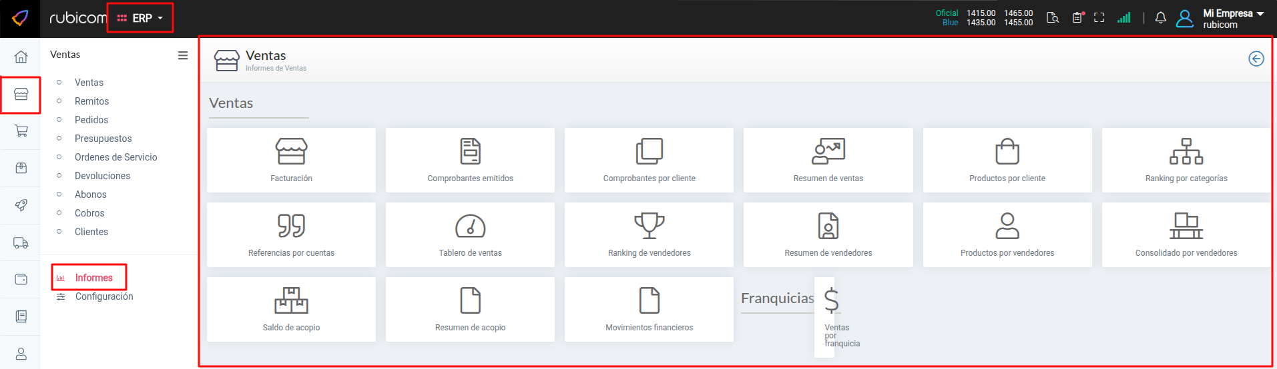Go to Home in left sidebar
The width and height of the screenshot is (1277, 369).
pyautogui.click(x=21, y=57)
